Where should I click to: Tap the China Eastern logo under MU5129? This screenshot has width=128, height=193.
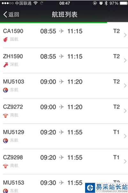click(5, 141)
